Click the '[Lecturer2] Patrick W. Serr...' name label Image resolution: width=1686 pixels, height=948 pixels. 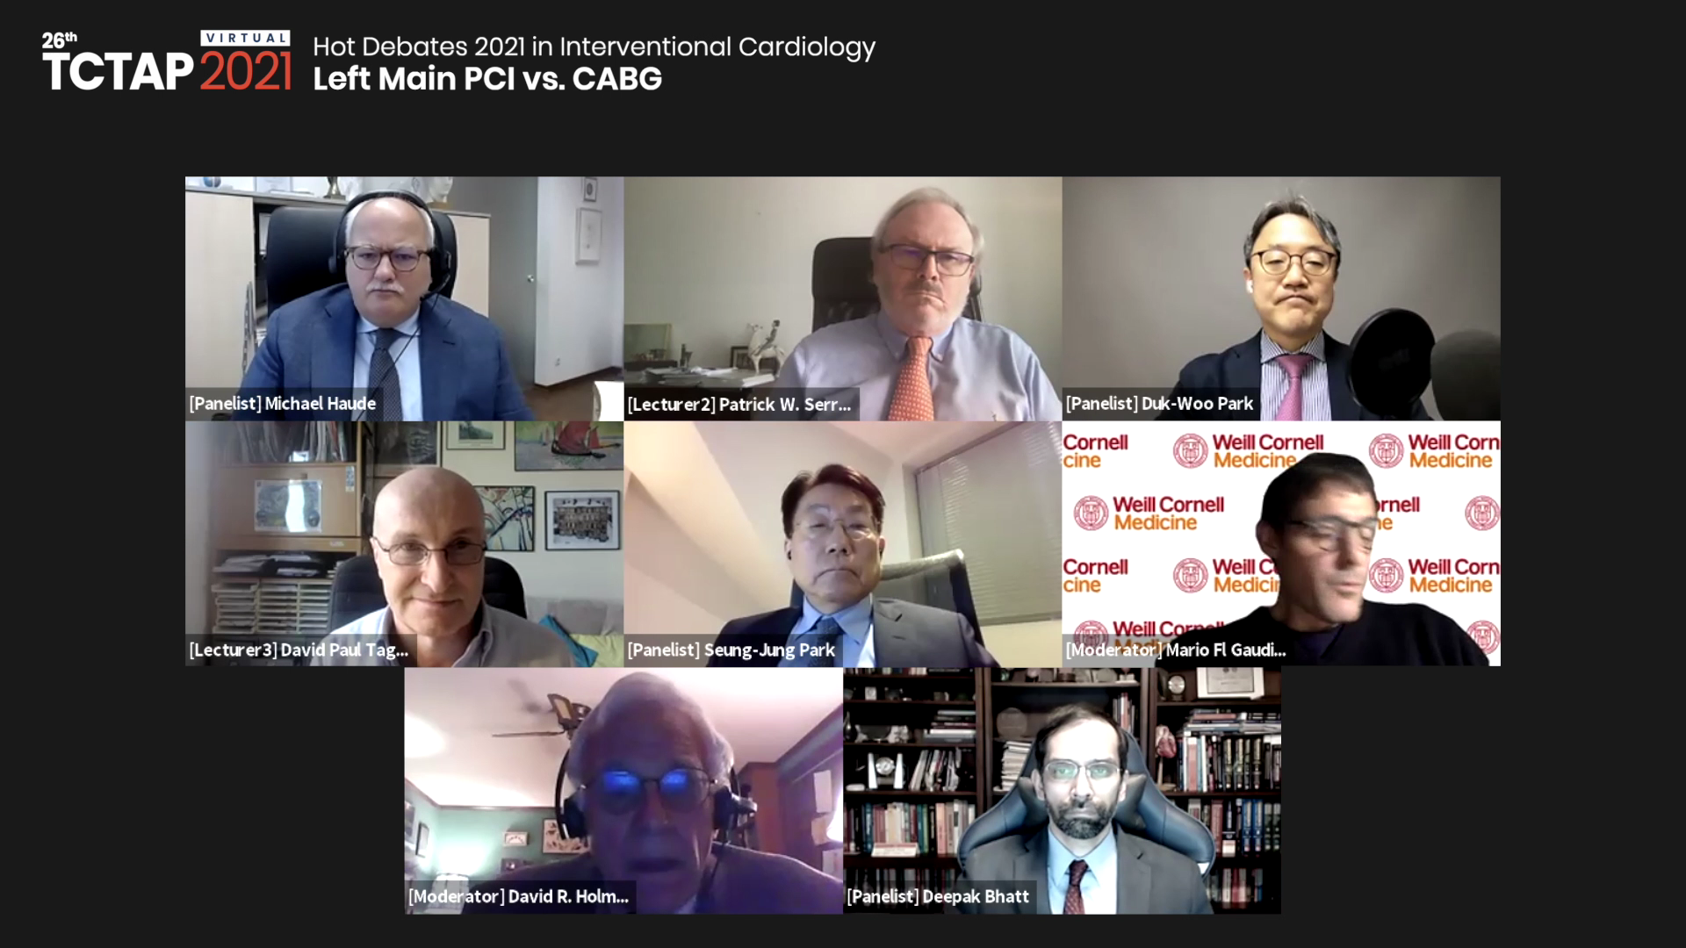(739, 405)
